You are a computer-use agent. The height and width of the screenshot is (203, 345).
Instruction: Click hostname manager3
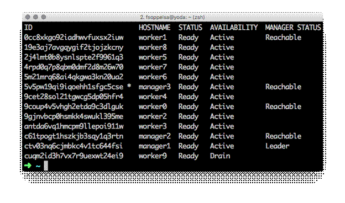point(155,87)
